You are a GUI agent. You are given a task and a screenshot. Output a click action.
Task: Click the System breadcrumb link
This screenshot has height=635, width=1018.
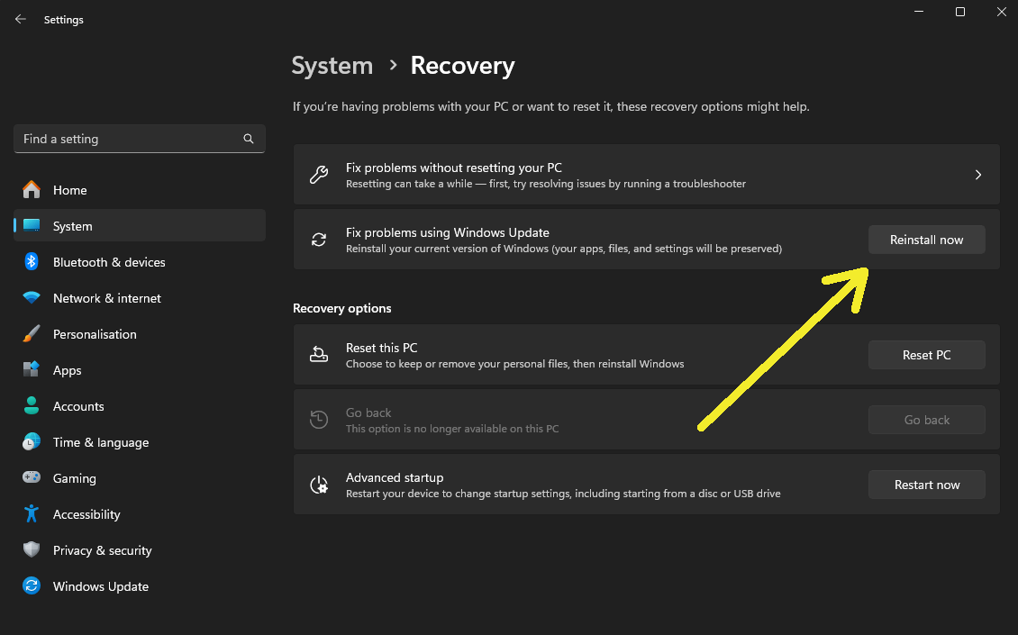tap(332, 66)
